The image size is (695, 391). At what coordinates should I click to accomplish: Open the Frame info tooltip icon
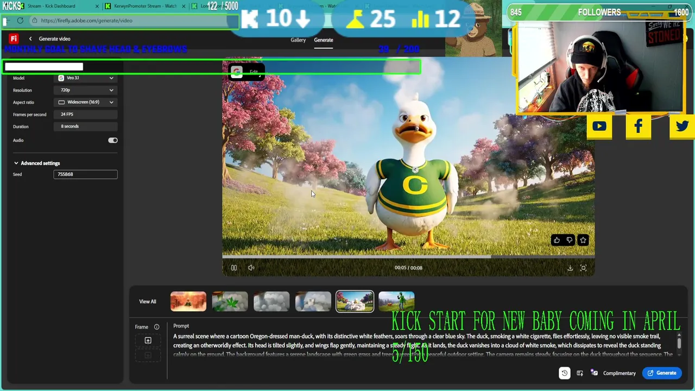(x=156, y=327)
